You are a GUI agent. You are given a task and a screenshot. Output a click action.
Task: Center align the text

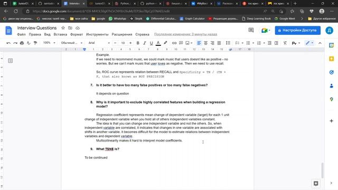(205, 43)
